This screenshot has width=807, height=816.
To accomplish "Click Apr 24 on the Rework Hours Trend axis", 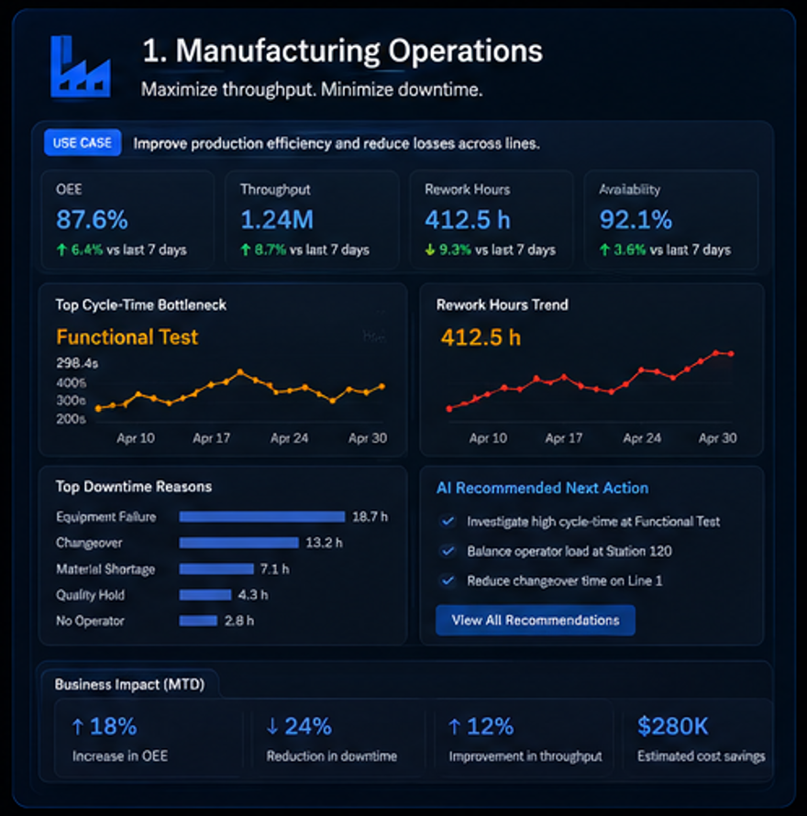I will (x=642, y=438).
